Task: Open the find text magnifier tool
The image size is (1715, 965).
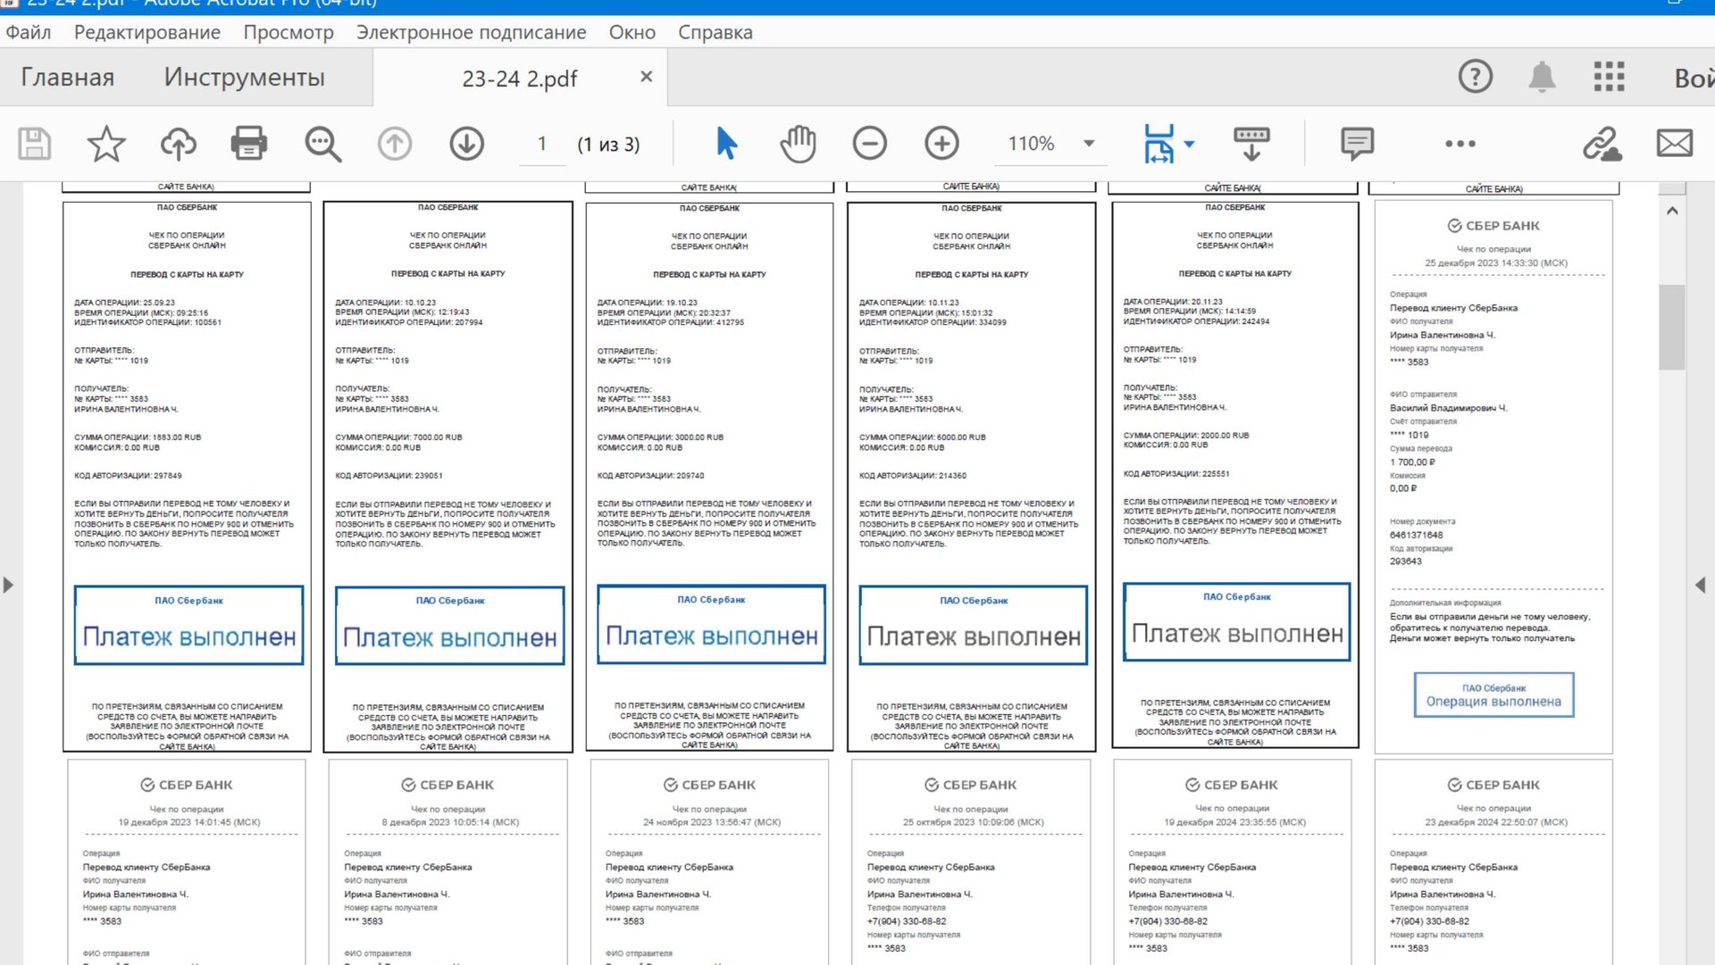Action: pyautogui.click(x=322, y=144)
